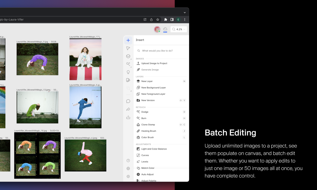Expand the browser tab search chevron

click(x=185, y=12)
